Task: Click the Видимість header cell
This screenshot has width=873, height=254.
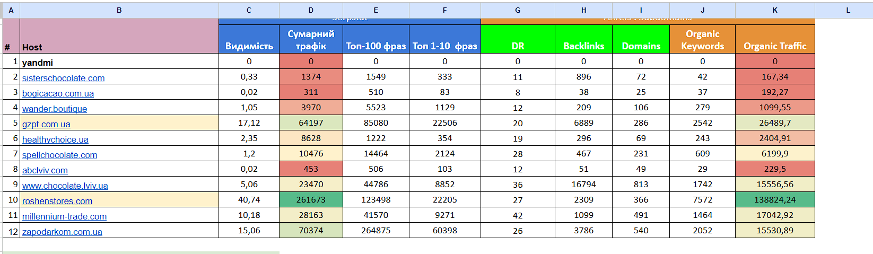Action: [x=249, y=39]
